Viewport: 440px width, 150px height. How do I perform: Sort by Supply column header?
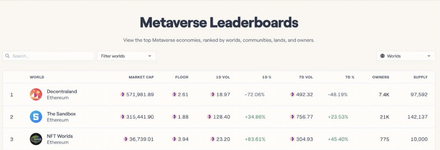click(x=420, y=77)
